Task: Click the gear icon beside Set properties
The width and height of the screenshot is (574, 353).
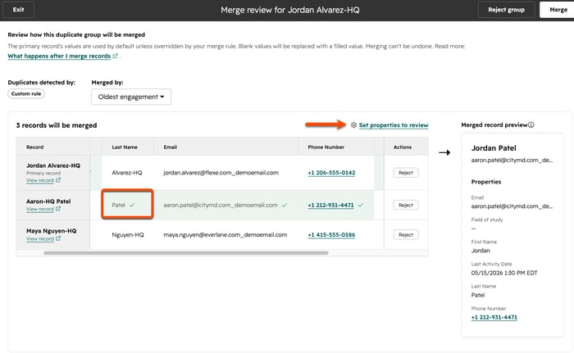Action: 353,124
